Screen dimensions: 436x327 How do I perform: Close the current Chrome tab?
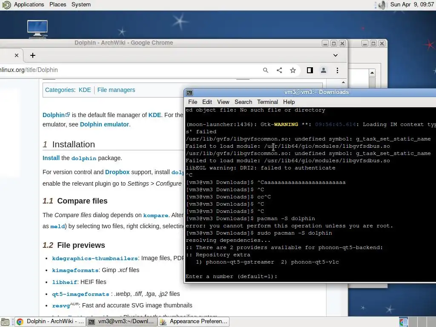[17, 55]
